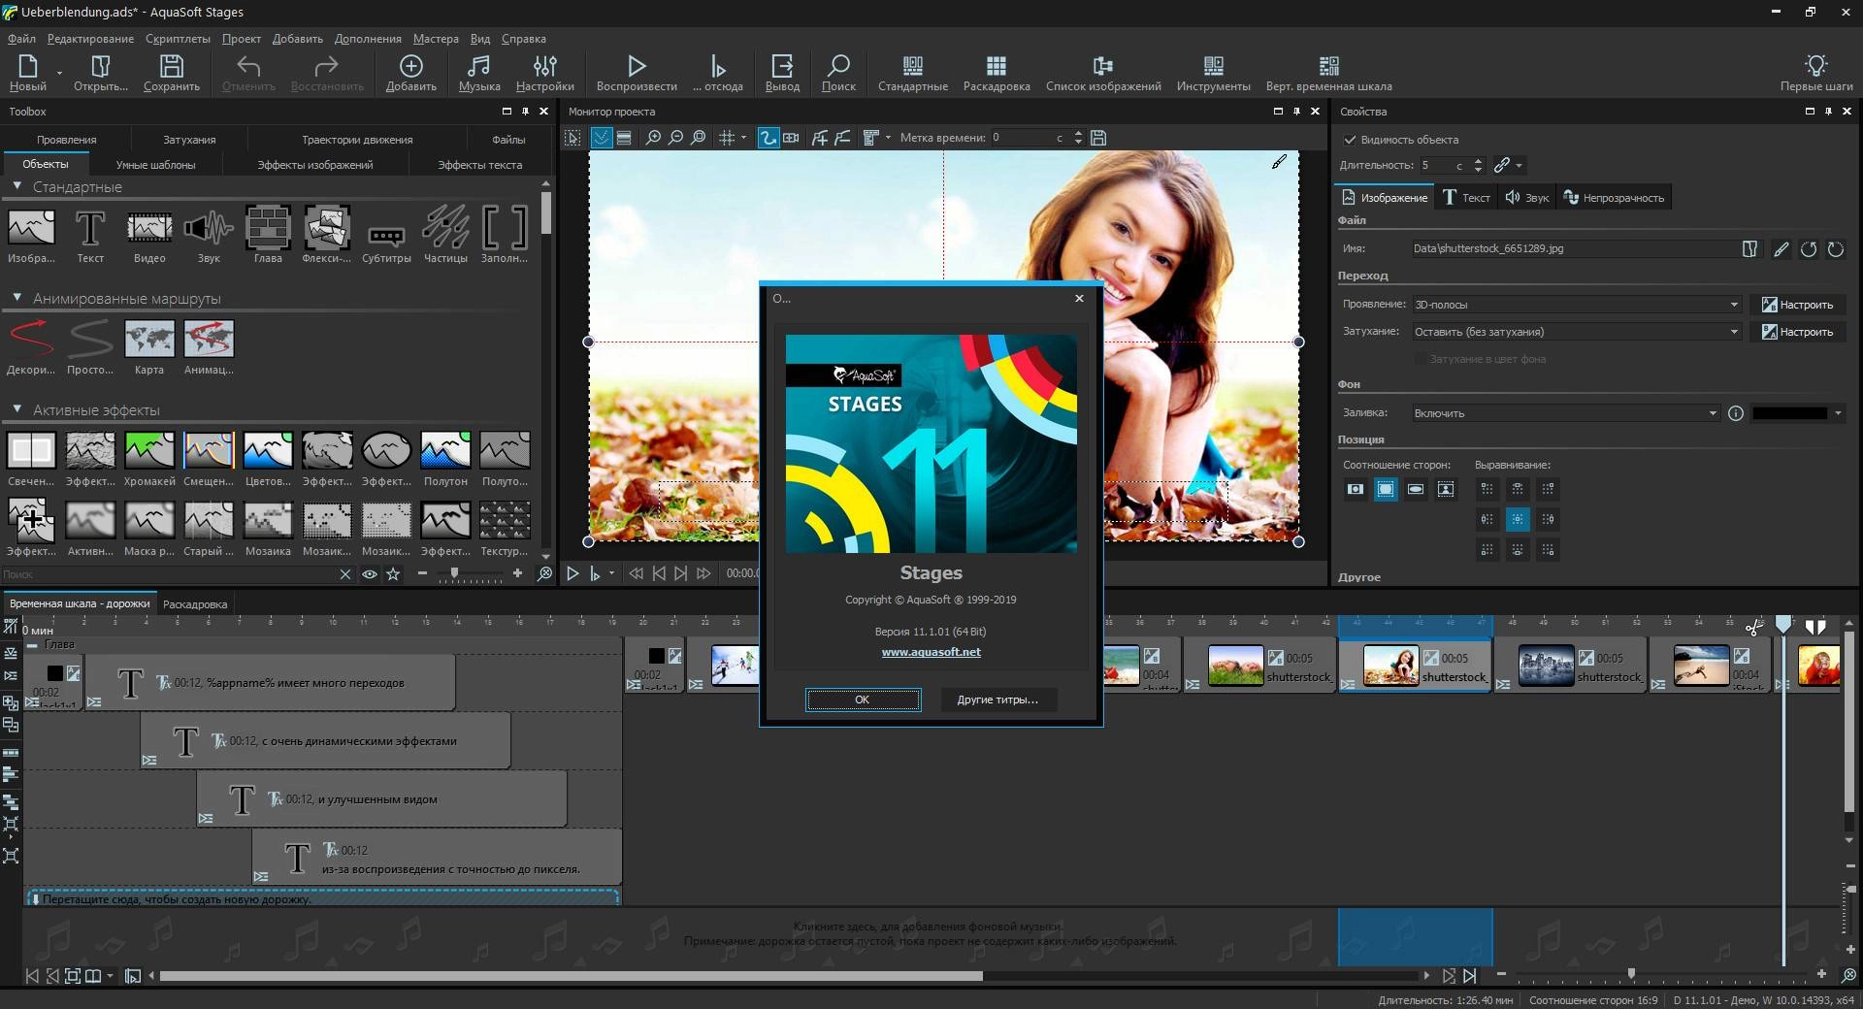Open the Файл menu
This screenshot has width=1863, height=1009.
tap(21, 39)
